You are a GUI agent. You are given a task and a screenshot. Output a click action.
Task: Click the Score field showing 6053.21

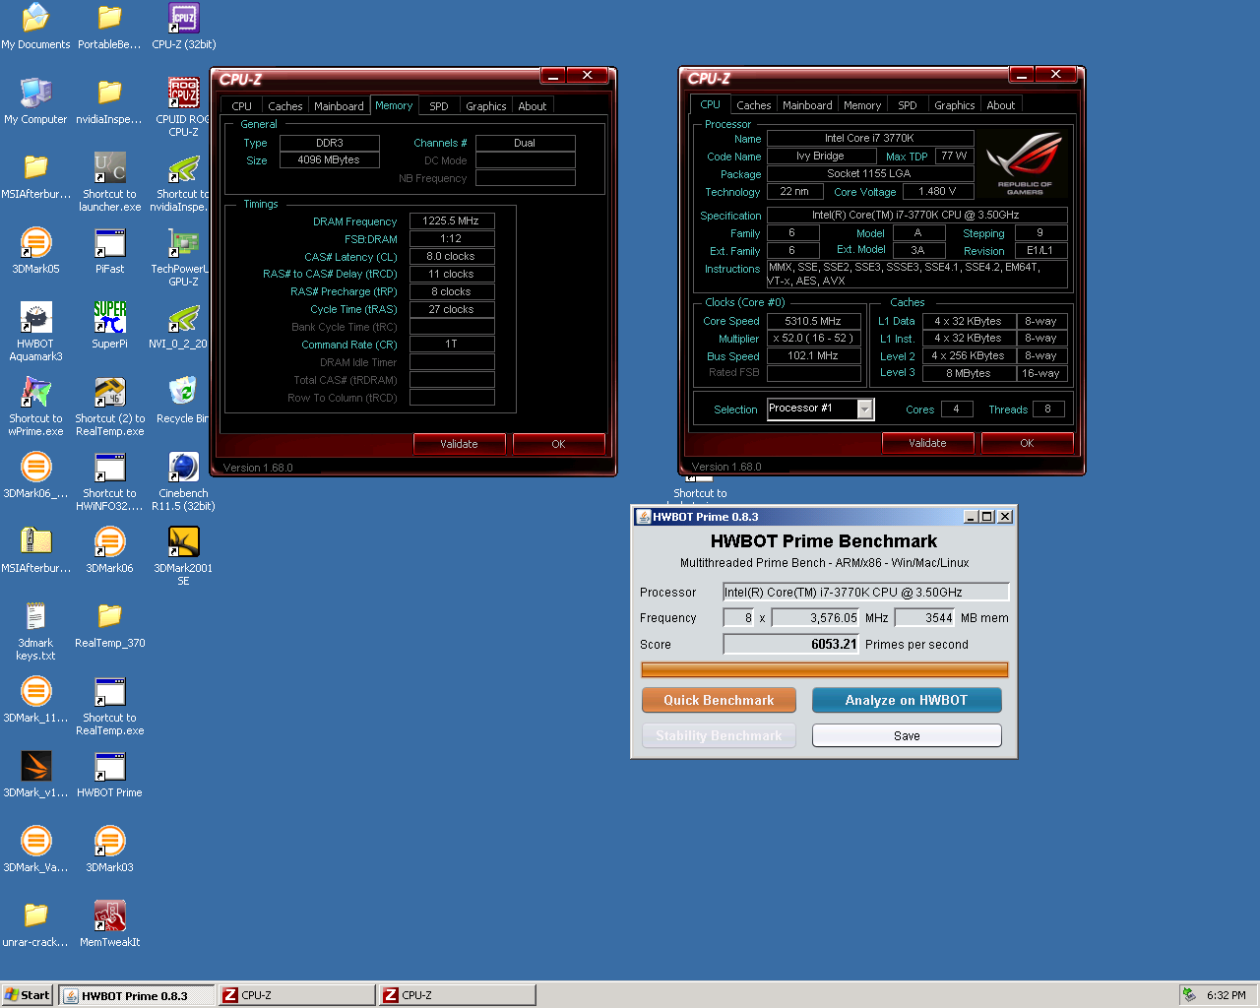click(791, 644)
